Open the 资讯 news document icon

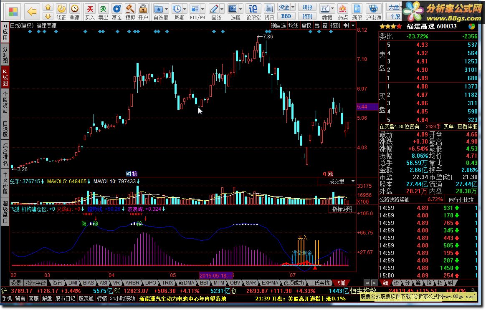(269, 12)
